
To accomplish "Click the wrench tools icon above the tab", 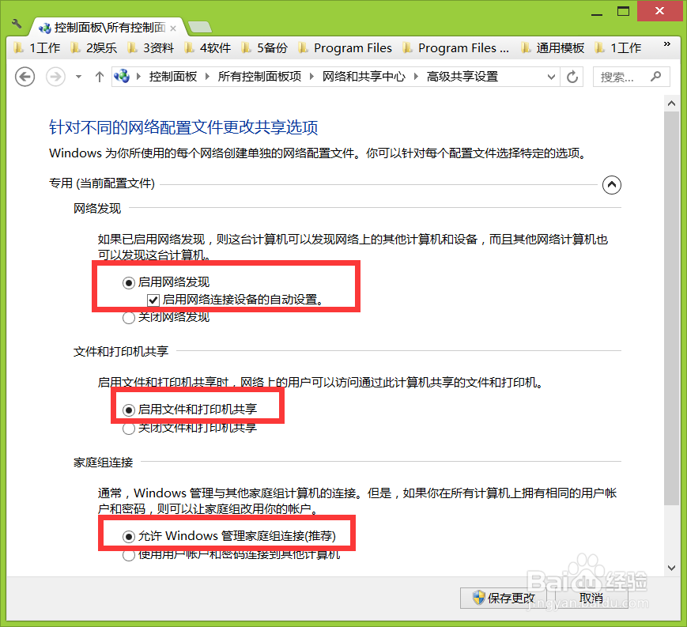I will coord(17,23).
